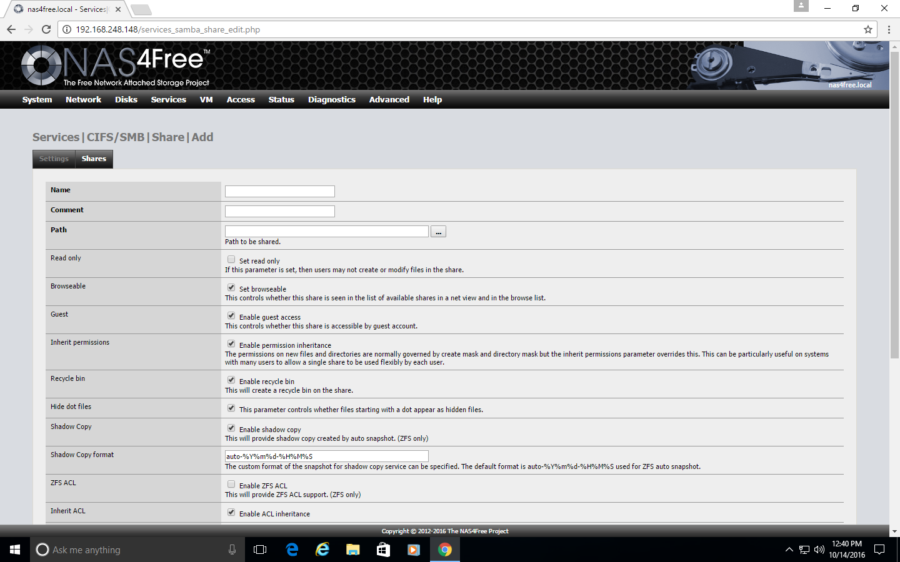Uncheck Enable guest access
The height and width of the screenshot is (562, 900).
tap(231, 316)
